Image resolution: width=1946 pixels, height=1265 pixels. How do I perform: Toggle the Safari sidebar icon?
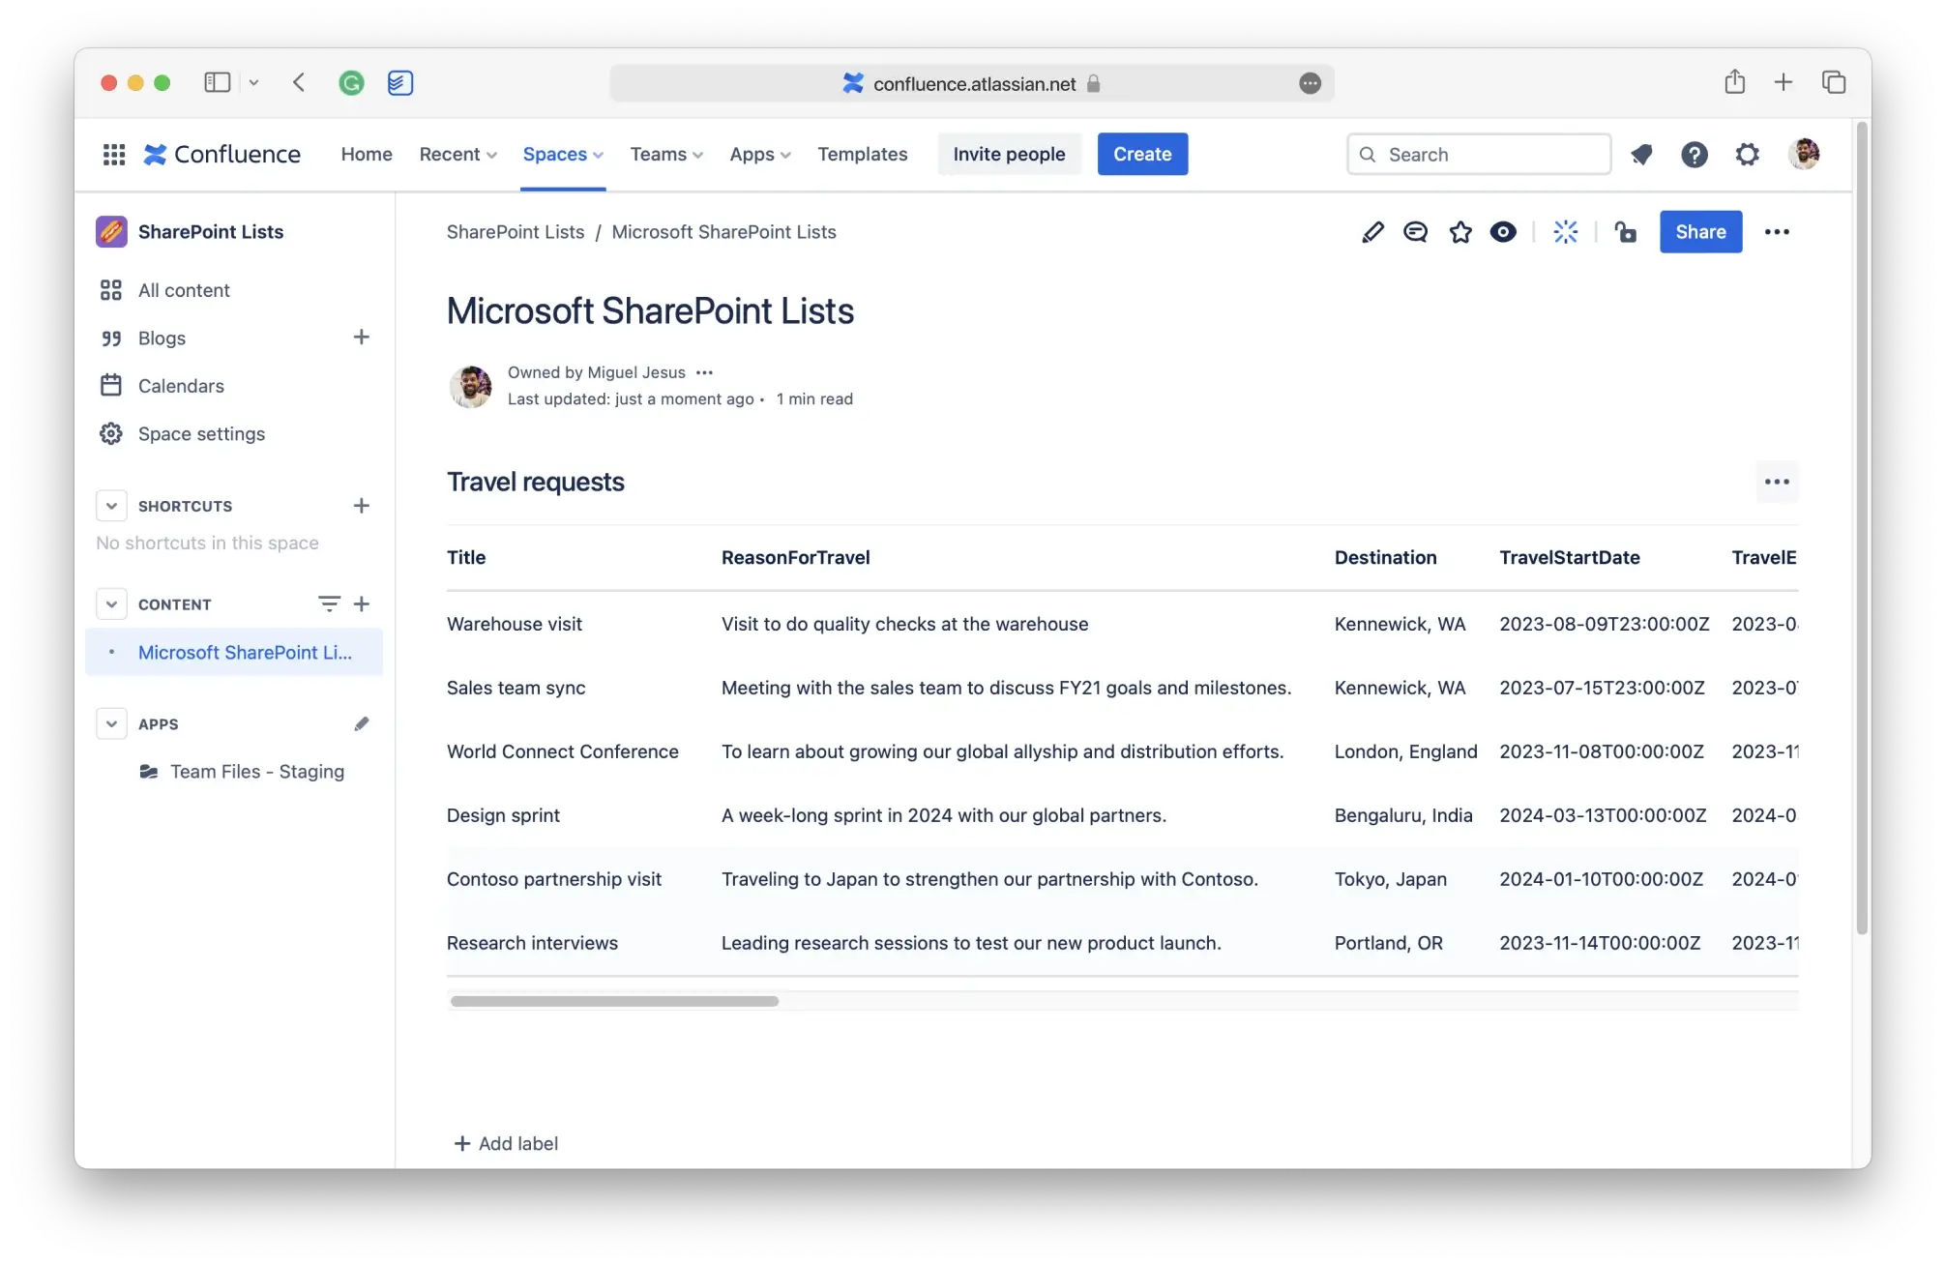(218, 83)
